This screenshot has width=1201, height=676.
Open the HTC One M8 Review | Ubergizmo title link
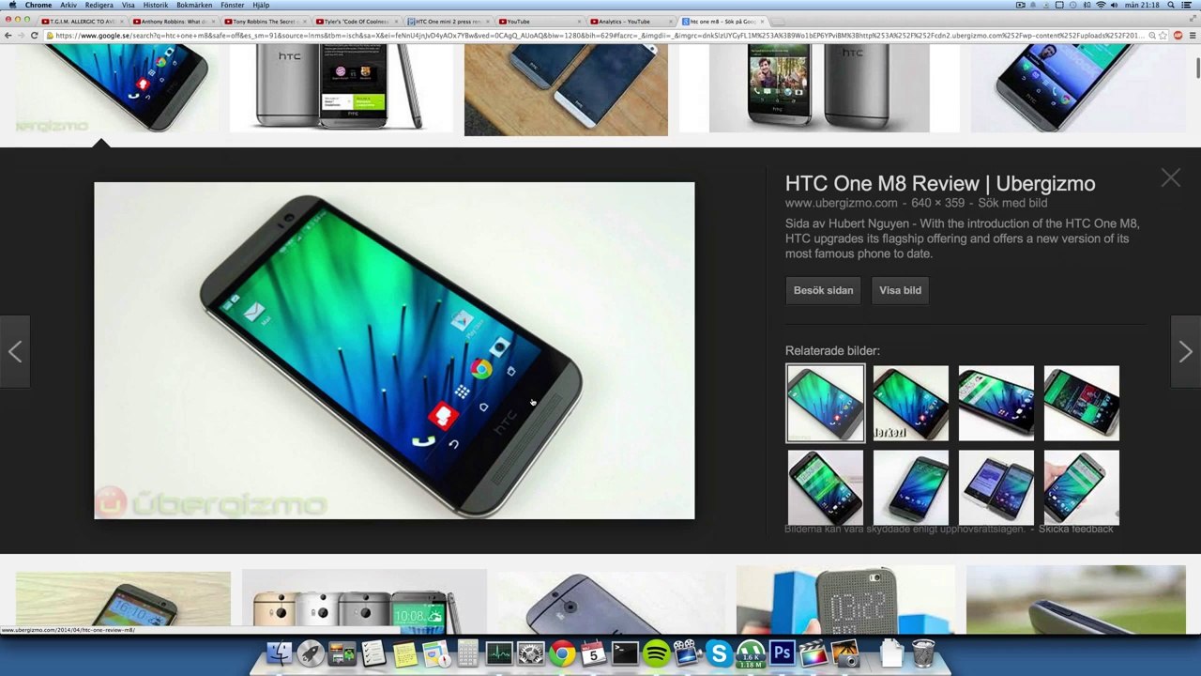940,183
